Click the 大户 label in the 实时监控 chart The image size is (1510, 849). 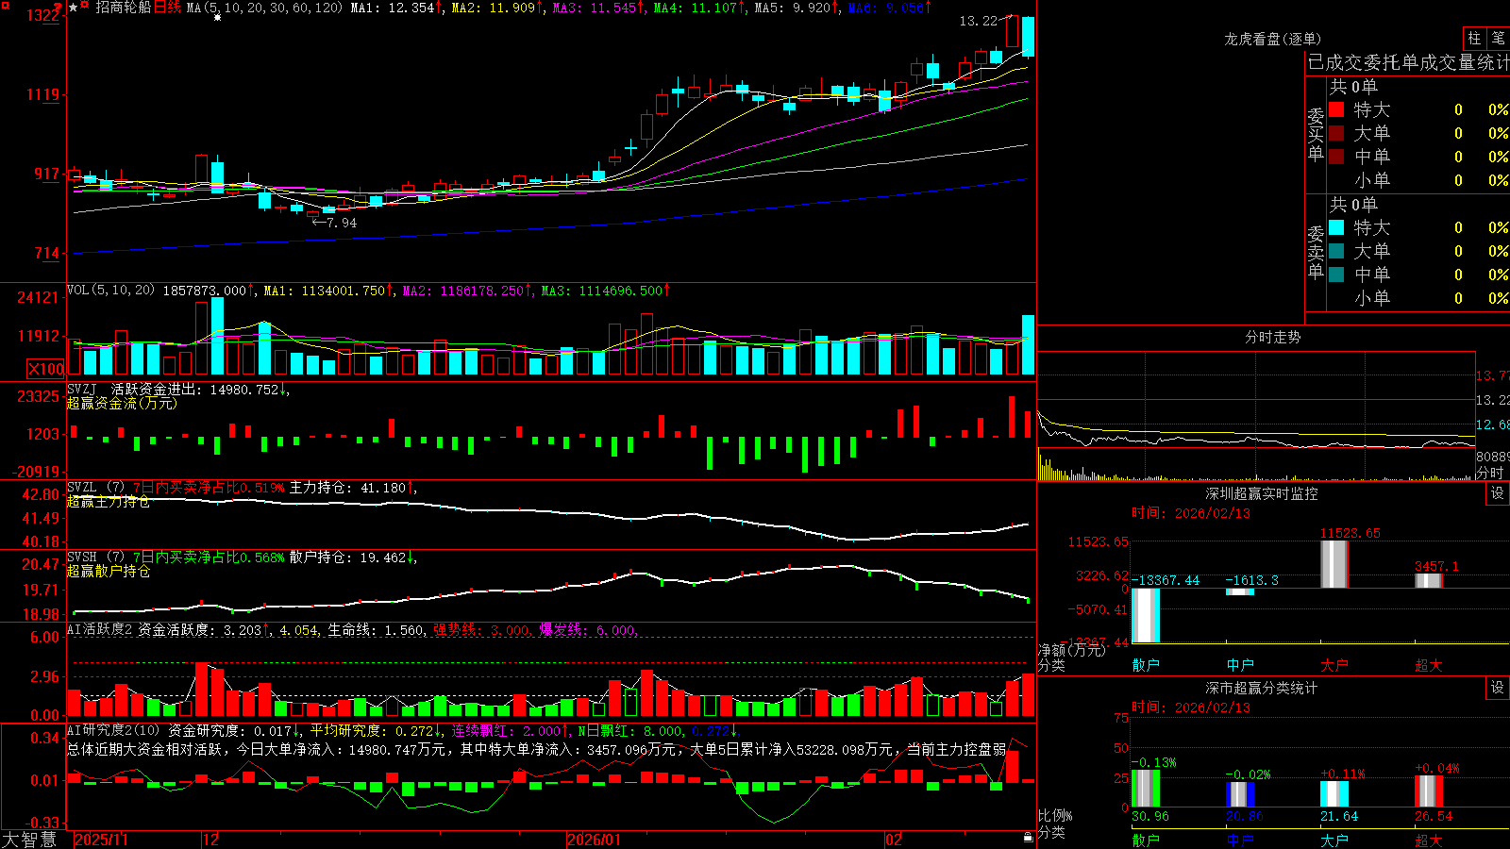pyautogui.click(x=1334, y=665)
